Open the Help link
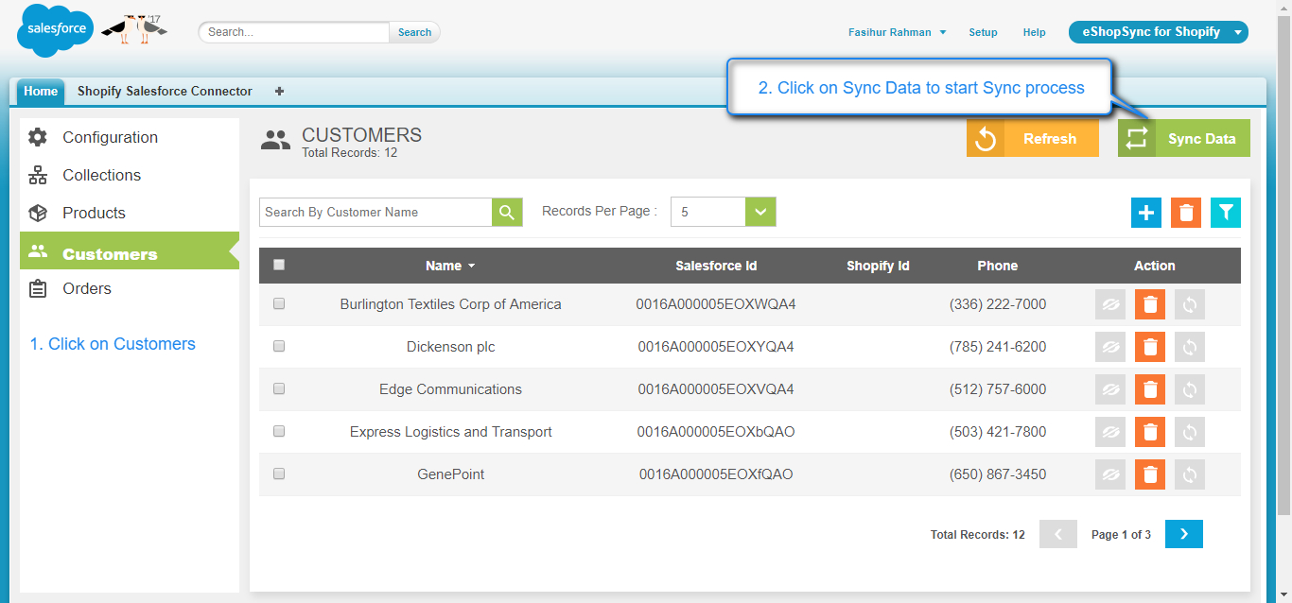 [1034, 32]
